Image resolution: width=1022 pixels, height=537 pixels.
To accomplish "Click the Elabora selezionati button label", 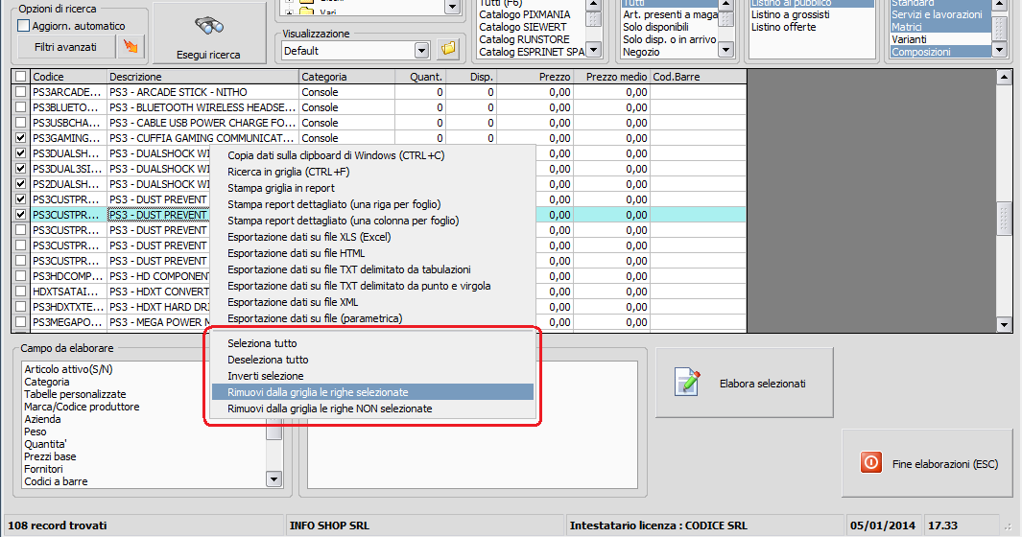I will [762, 384].
